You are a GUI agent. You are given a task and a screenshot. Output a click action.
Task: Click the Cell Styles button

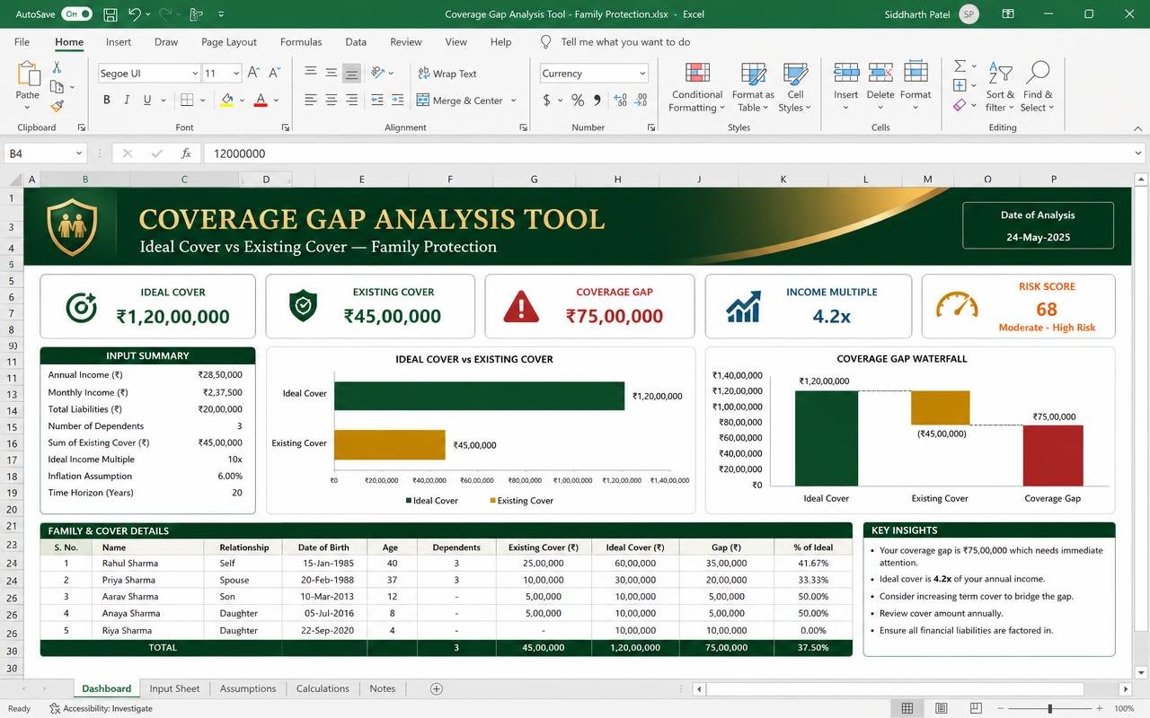(x=795, y=86)
